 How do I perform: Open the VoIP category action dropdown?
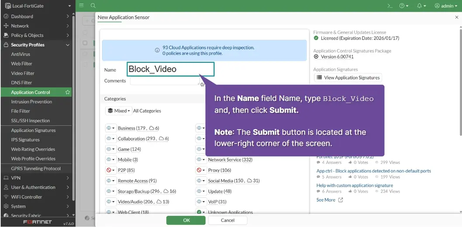coord(201,202)
